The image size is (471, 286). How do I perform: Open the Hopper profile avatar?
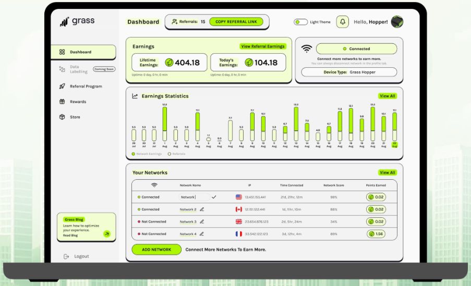coord(397,21)
